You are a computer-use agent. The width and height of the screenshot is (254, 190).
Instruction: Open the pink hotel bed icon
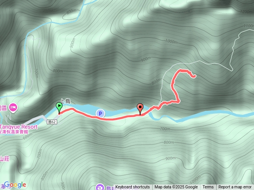(13, 108)
